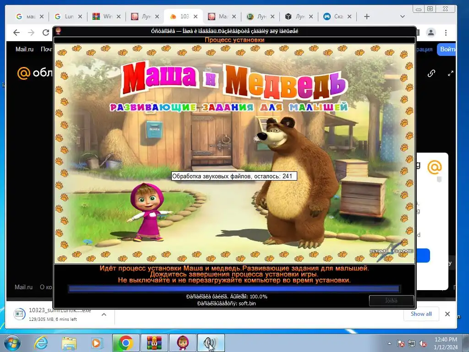
Task: Show hidden system tray icons
Action: click(x=389, y=343)
